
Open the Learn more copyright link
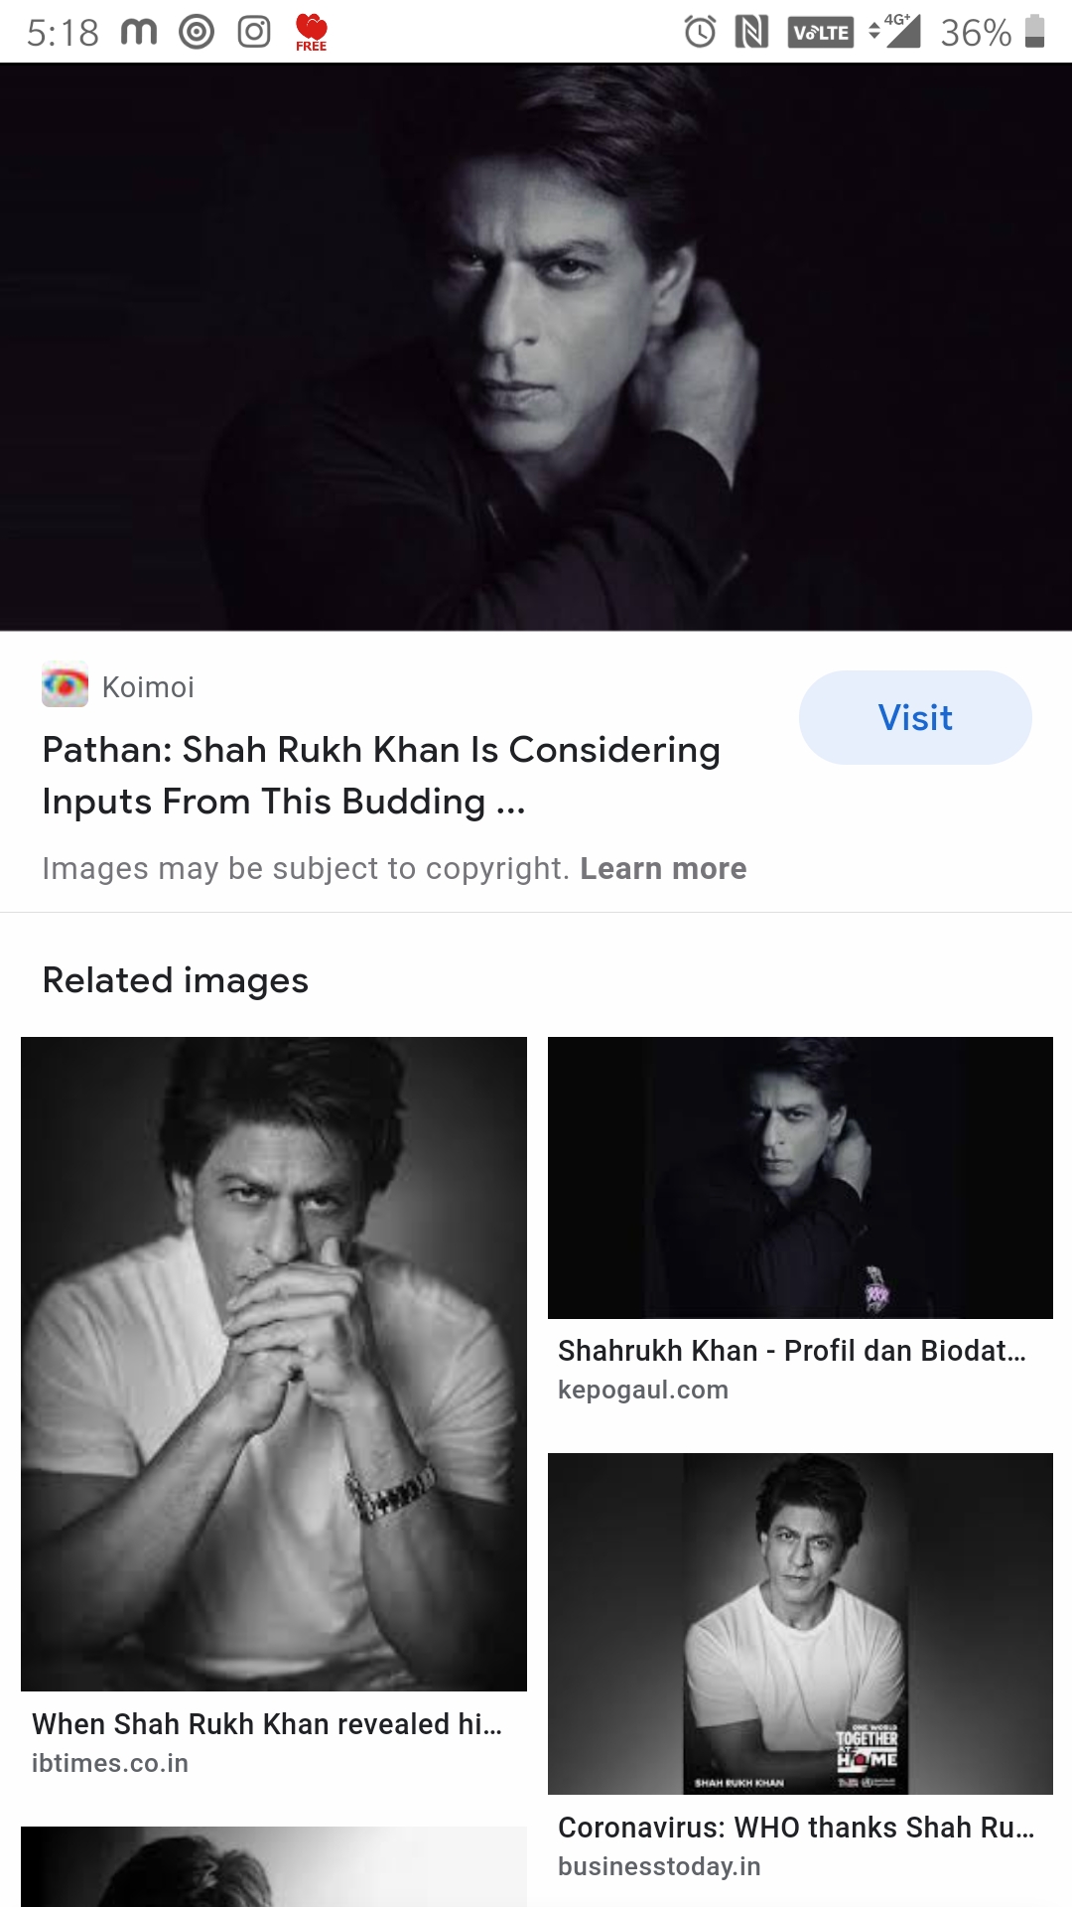(x=663, y=868)
